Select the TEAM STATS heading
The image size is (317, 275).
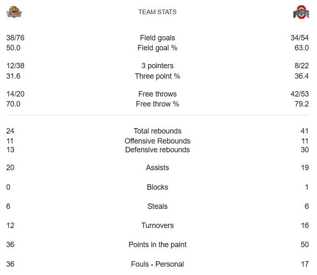point(157,12)
